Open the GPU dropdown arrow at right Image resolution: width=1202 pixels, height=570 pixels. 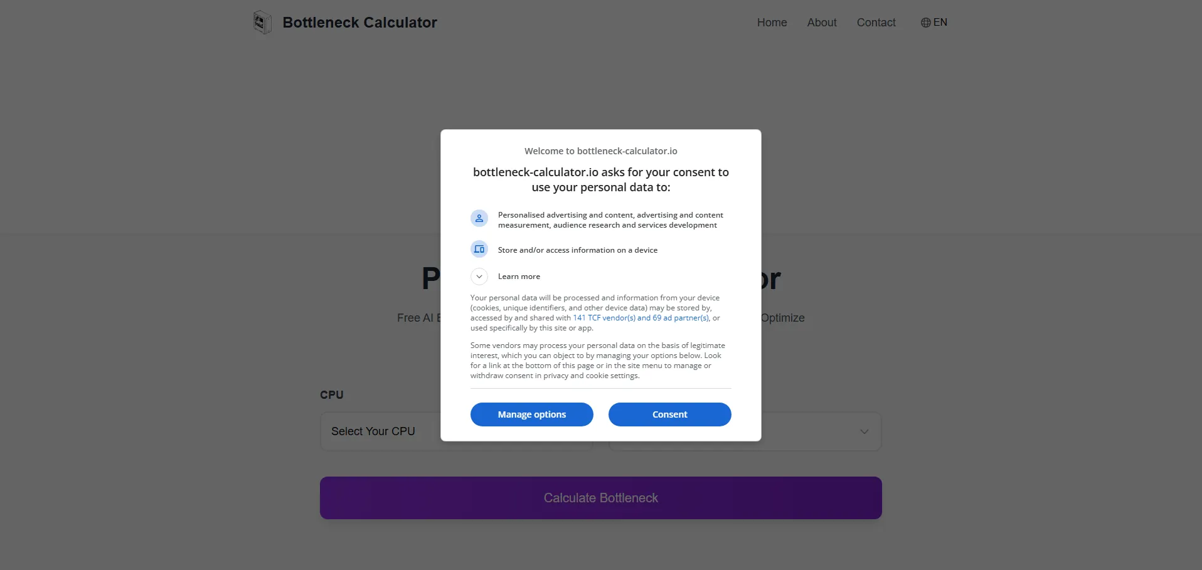point(864,431)
